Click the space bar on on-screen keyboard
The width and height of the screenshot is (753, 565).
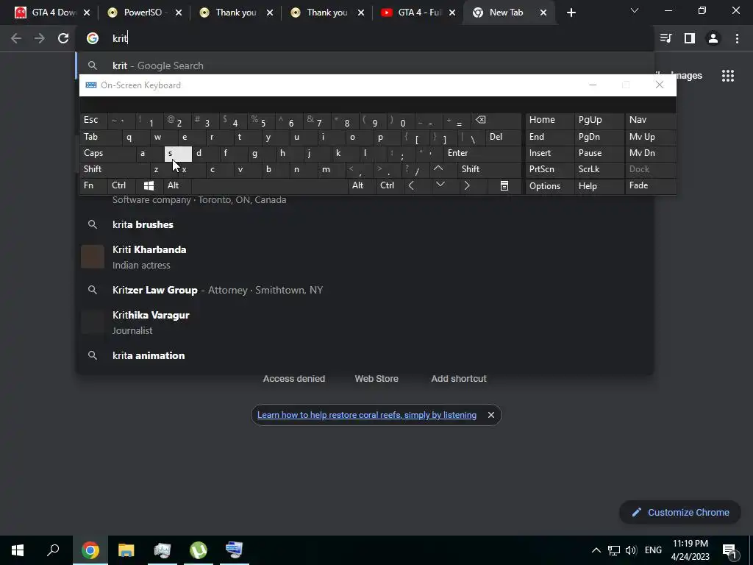point(269,185)
